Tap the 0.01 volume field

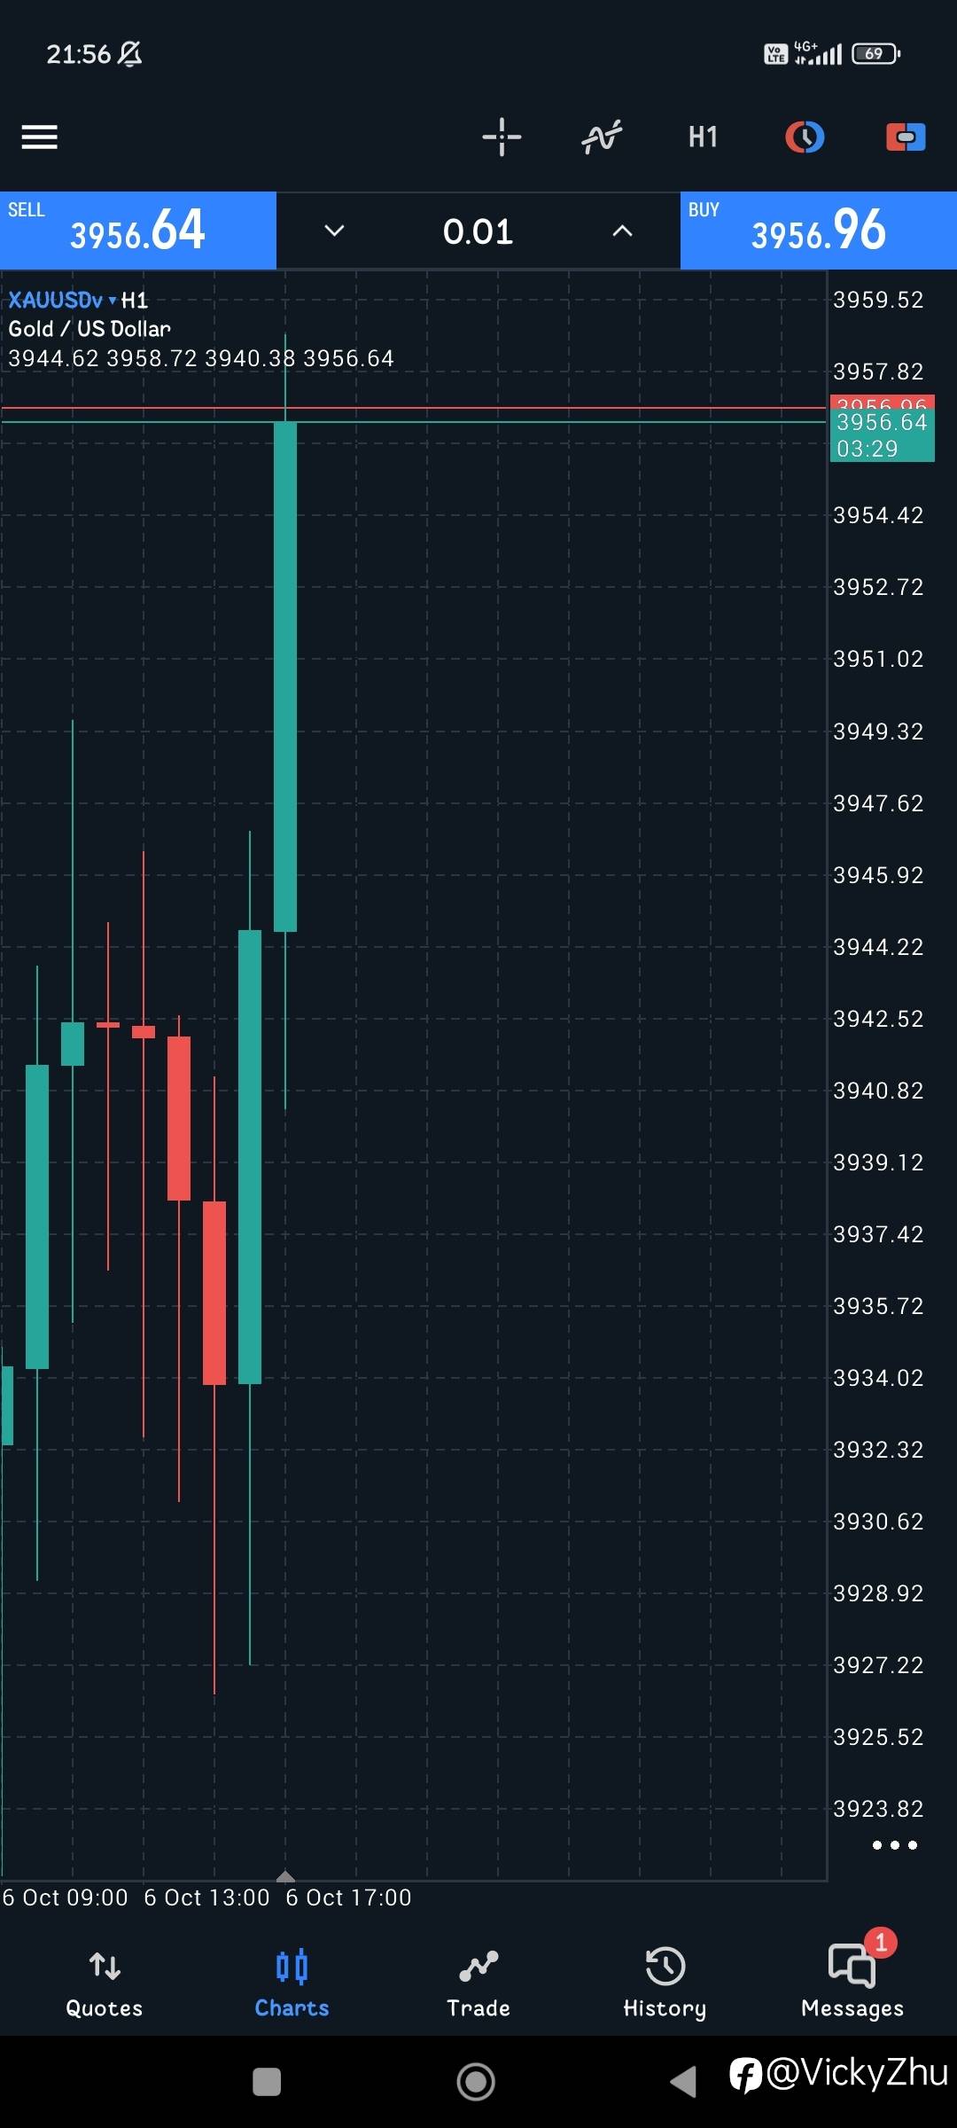coord(478,231)
